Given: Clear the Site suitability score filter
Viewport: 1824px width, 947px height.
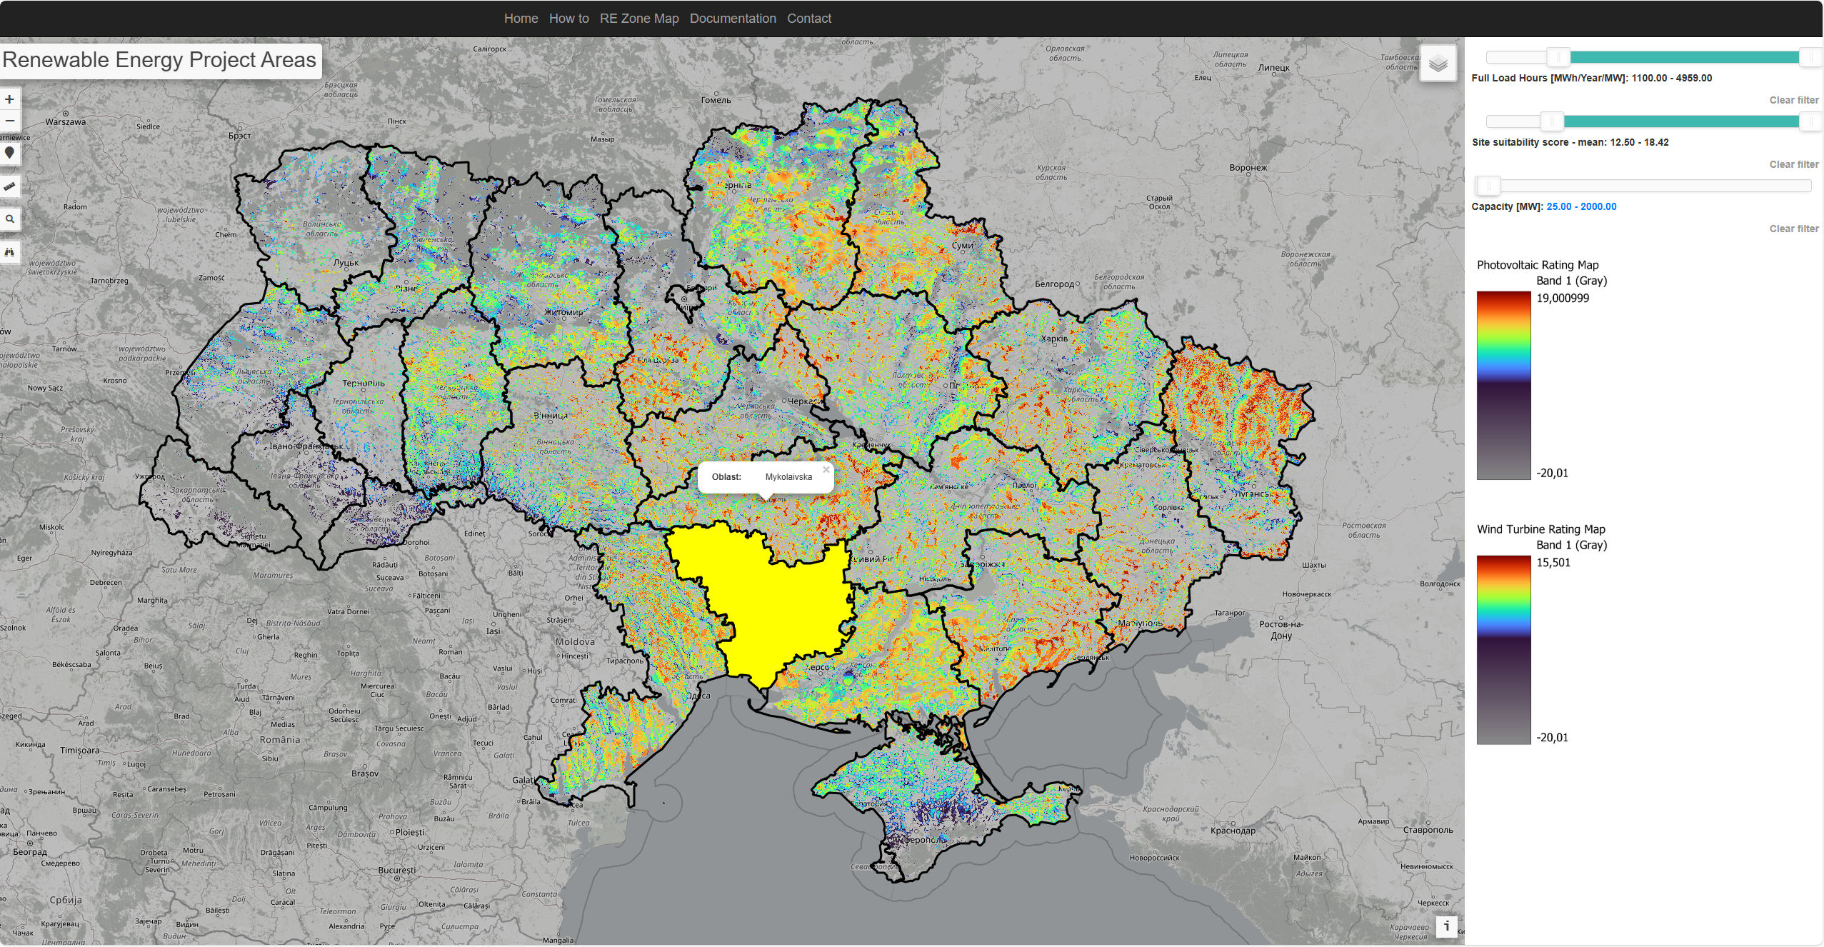Looking at the screenshot, I should pyautogui.click(x=1793, y=164).
